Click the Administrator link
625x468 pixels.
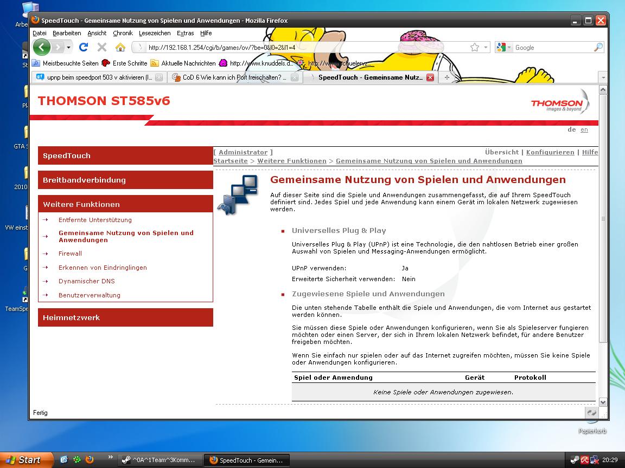pyautogui.click(x=243, y=152)
